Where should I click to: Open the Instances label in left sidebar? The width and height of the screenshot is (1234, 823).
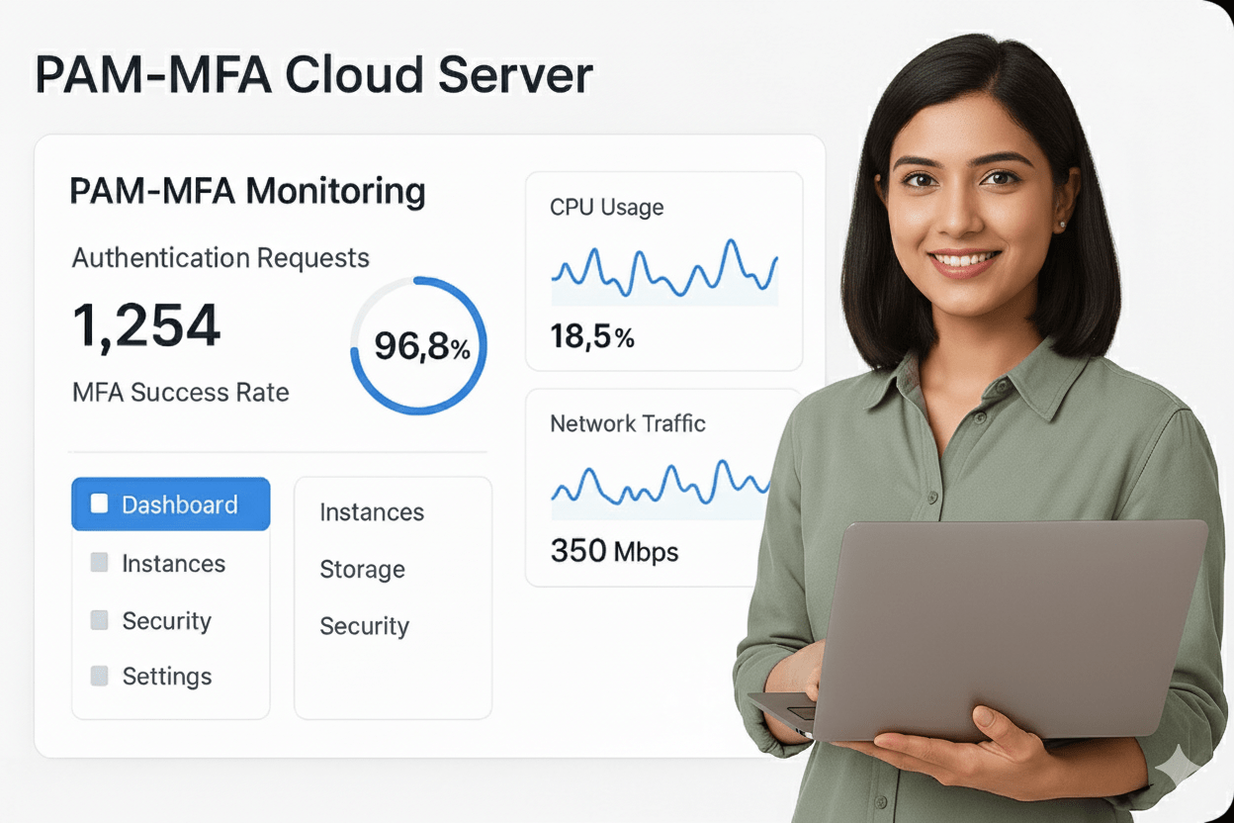coord(173,564)
